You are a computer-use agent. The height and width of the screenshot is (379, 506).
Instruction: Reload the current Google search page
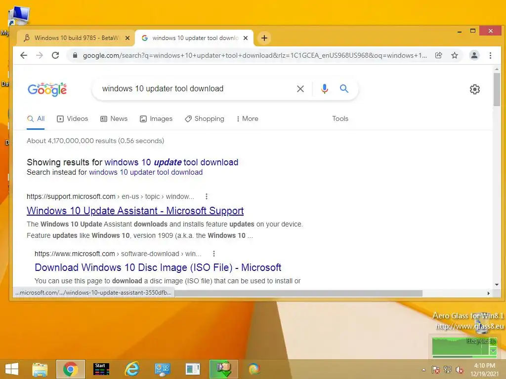click(55, 55)
